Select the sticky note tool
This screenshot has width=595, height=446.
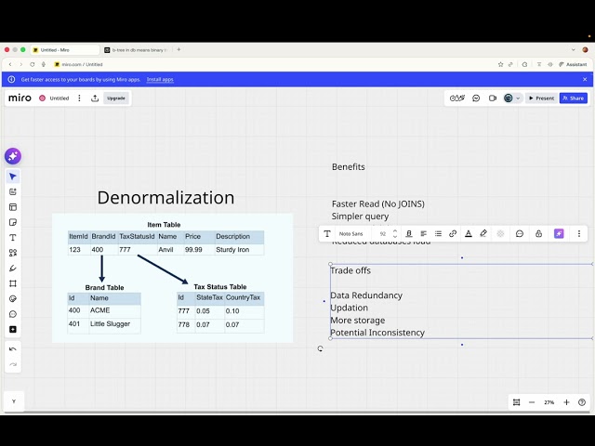[x=13, y=222]
